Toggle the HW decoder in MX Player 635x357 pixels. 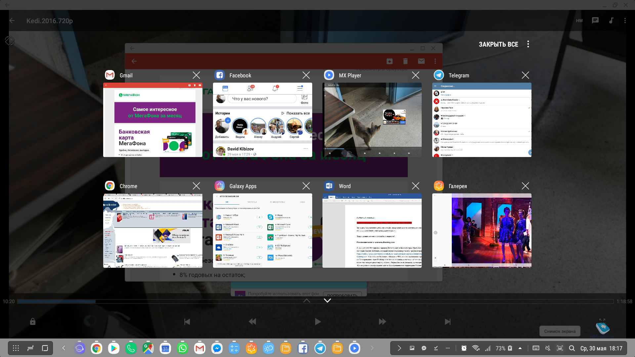click(x=579, y=20)
